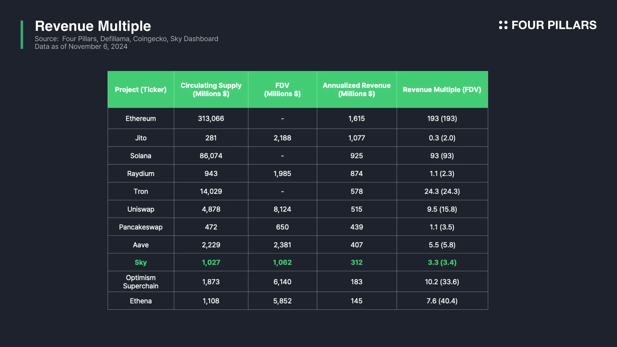The width and height of the screenshot is (617, 347).
Task: Click the 'FDV (Millions $)' column header
Action: click(282, 90)
